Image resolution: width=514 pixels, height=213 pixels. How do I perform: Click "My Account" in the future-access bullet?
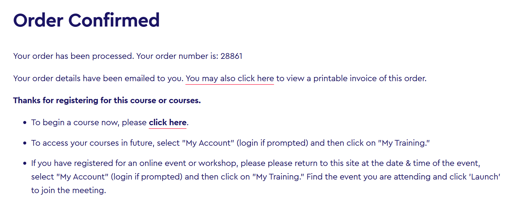(x=208, y=143)
